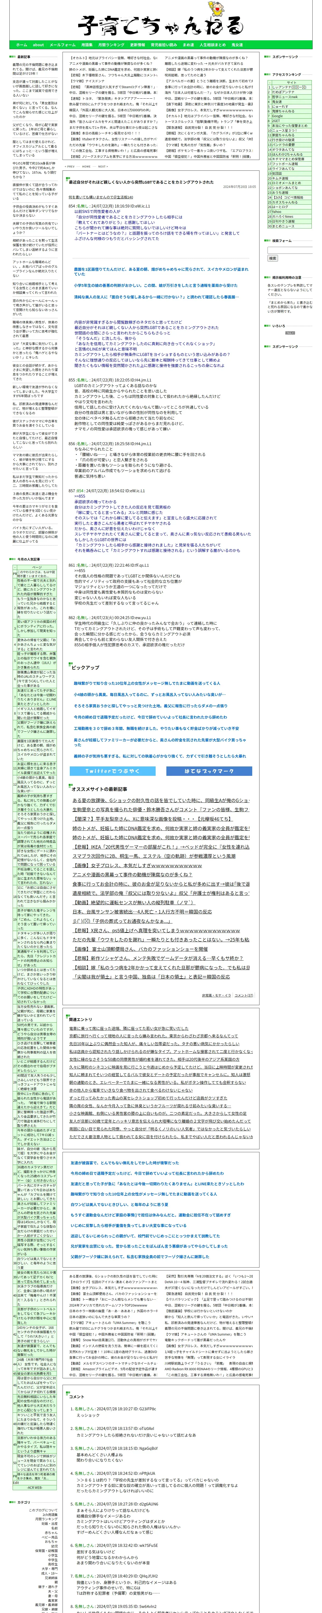Open Yahoo in the access ranking list
322x1613 pixels.
point(277,212)
